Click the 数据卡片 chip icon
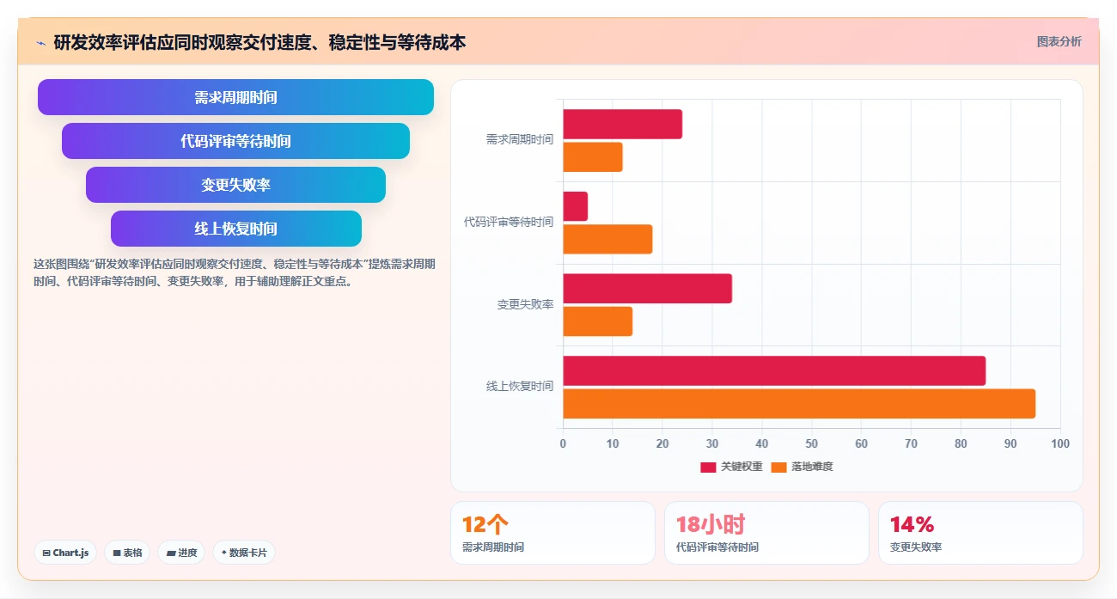 pos(223,553)
